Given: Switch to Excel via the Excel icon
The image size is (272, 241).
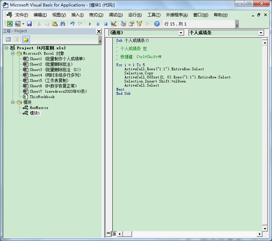Looking at the screenshot, I should 10,24.
